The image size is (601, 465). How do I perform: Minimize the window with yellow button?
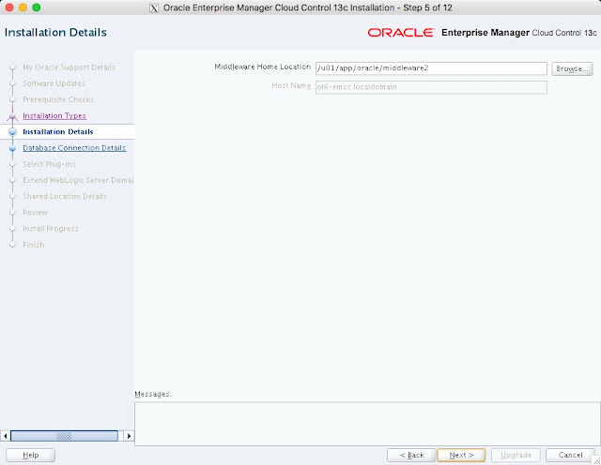23,7
